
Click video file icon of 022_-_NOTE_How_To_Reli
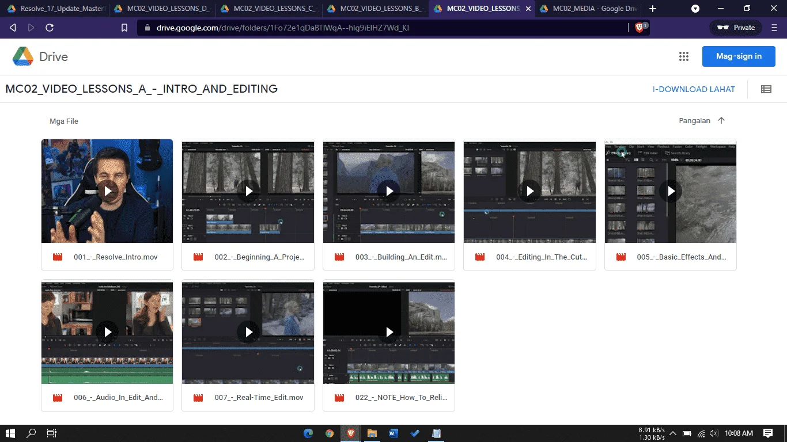pos(339,398)
